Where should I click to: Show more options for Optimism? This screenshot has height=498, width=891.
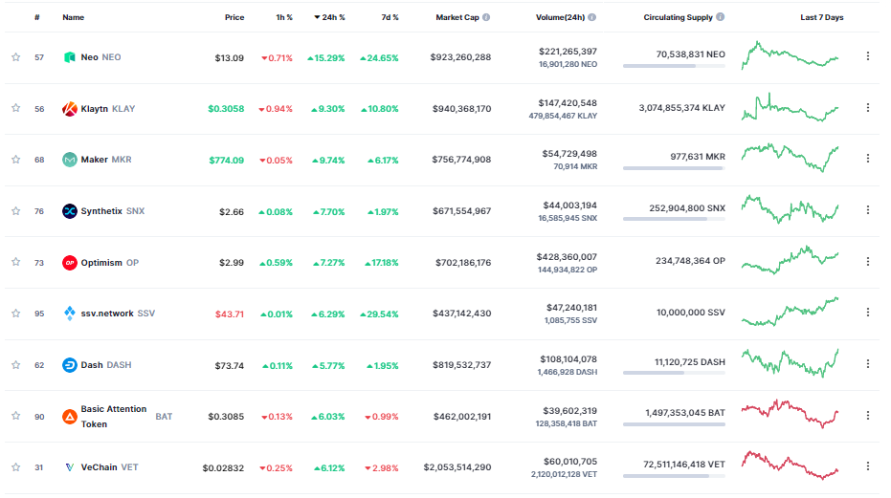(868, 261)
